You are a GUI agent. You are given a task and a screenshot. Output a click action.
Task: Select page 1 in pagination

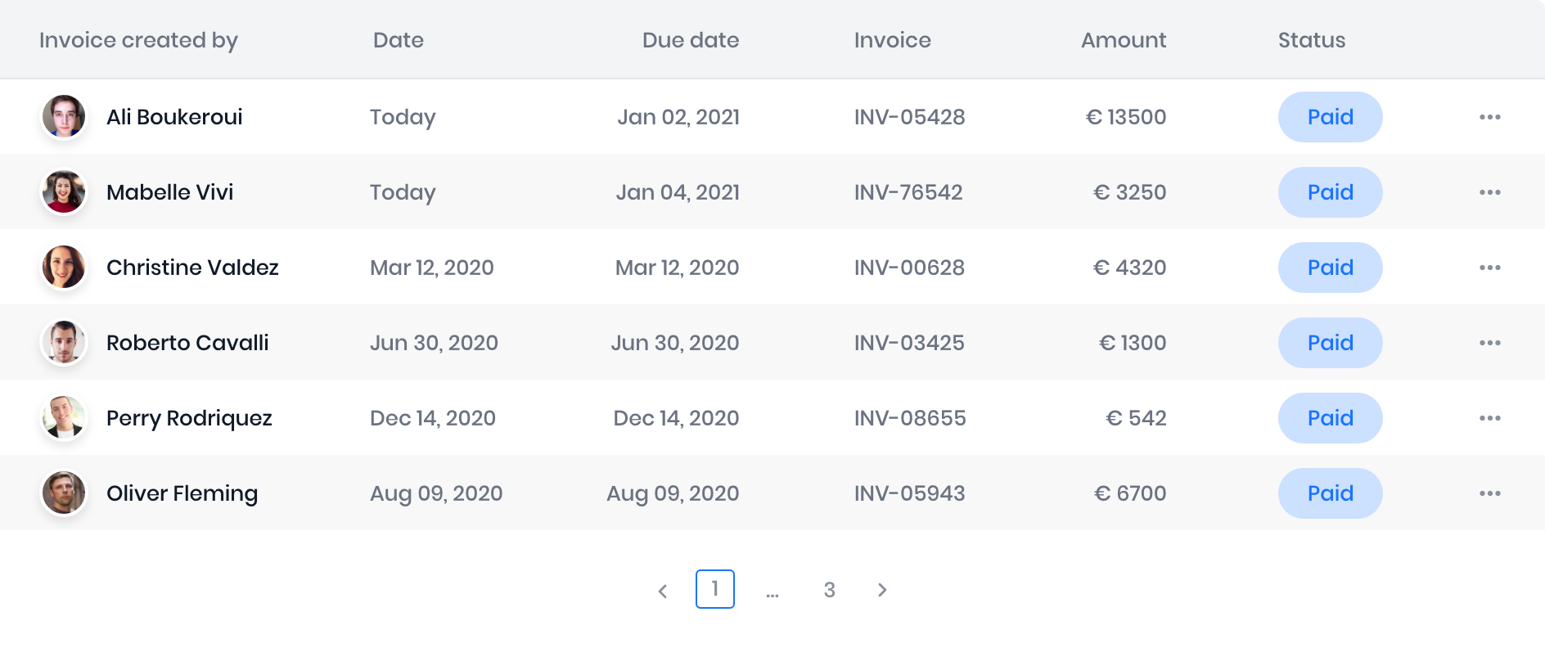[715, 589]
